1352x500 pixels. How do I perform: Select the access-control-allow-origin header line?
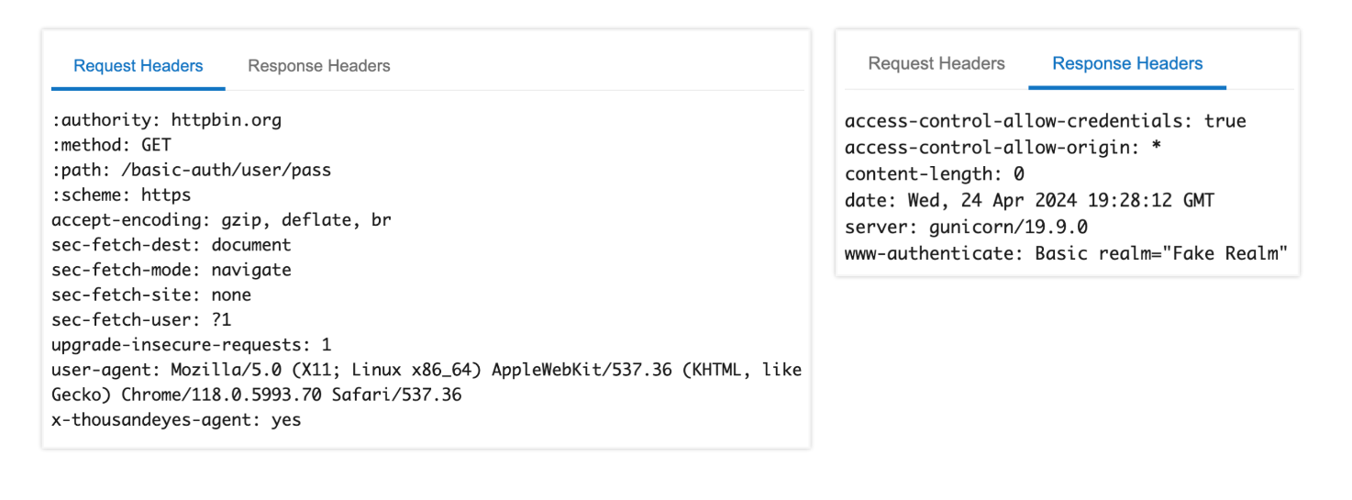[x=1003, y=147]
